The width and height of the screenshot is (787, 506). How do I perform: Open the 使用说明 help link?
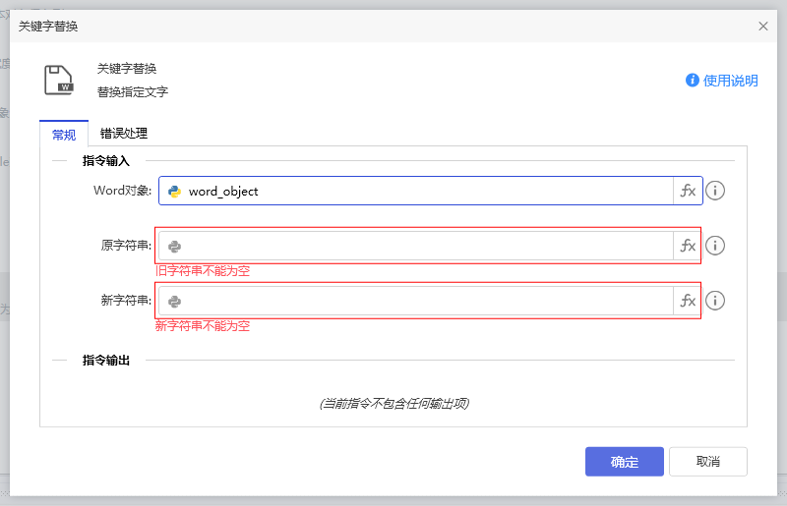click(722, 81)
